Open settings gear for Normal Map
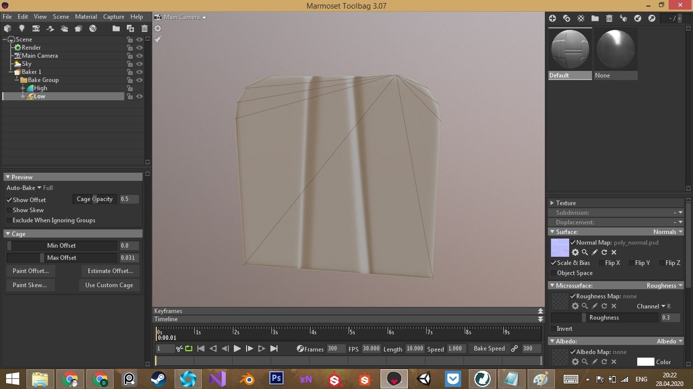Image resolution: width=693 pixels, height=389 pixels. (x=575, y=252)
